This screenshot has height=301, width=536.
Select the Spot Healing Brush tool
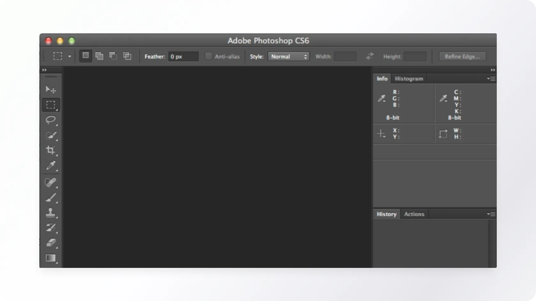pyautogui.click(x=51, y=183)
